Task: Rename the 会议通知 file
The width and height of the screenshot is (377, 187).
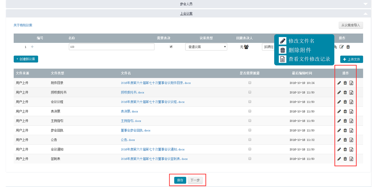Action: (339, 149)
